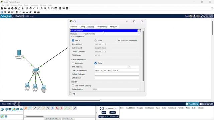Open the Scenario 0 dropdown

click(x=111, y=109)
